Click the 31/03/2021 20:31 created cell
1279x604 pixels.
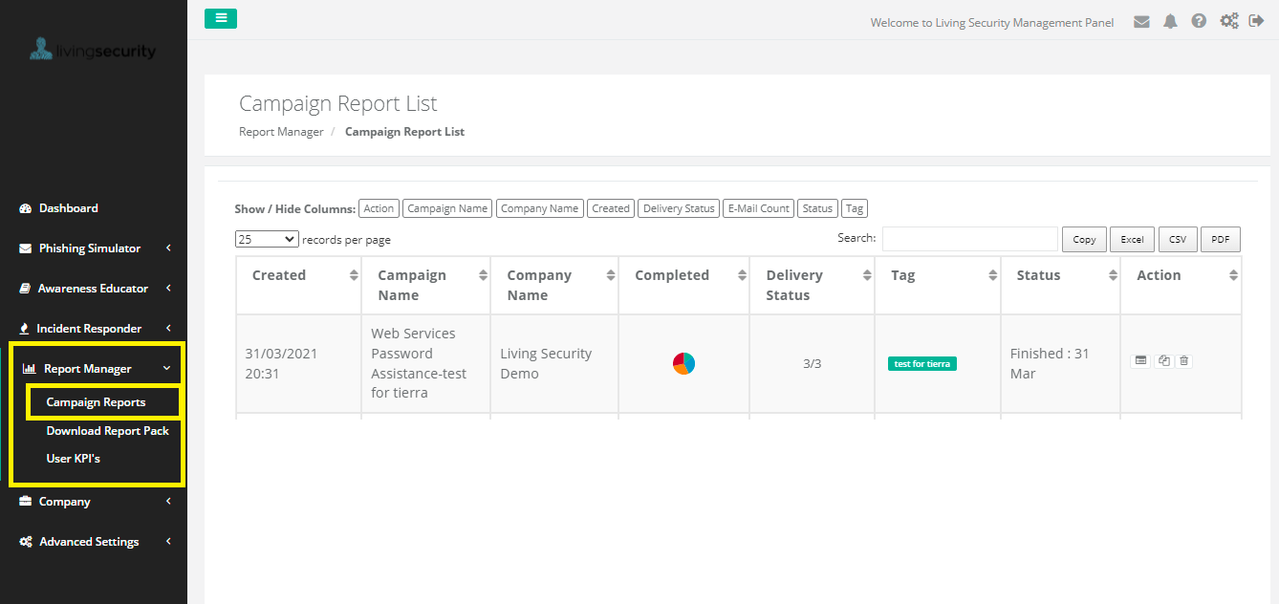[298, 363]
